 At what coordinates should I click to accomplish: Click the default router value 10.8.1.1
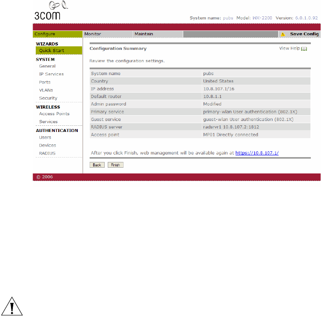[212, 96]
